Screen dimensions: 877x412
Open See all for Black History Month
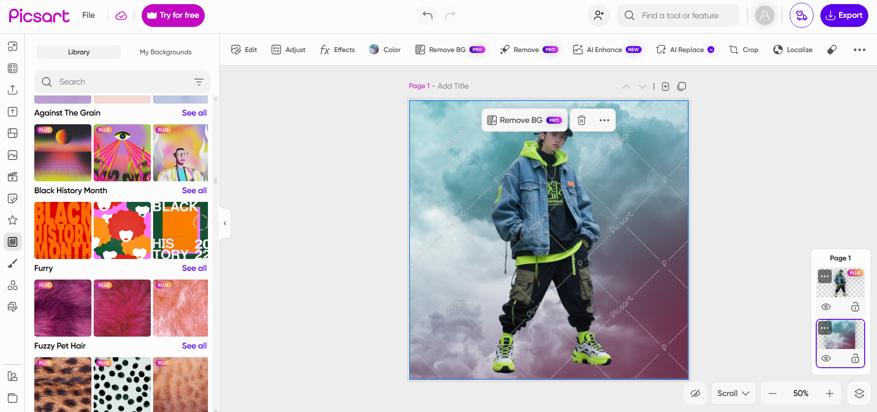pyautogui.click(x=194, y=190)
